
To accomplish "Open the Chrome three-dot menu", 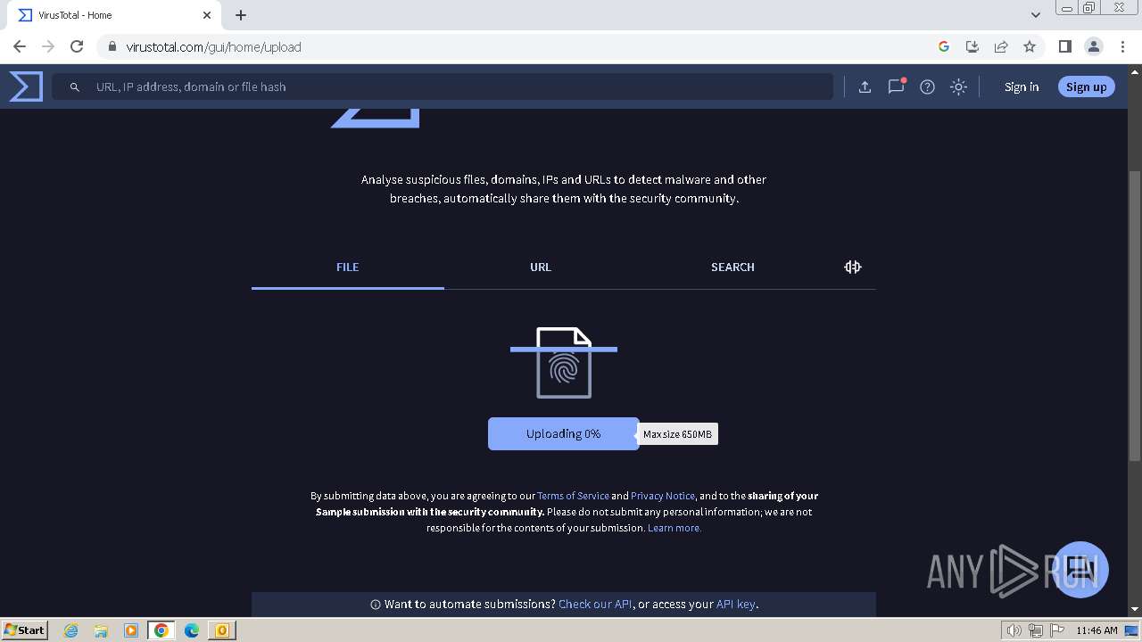I will pyautogui.click(x=1122, y=46).
